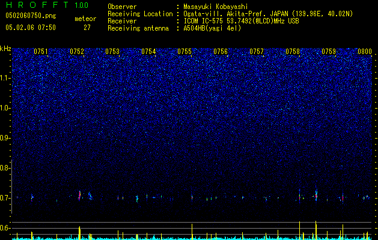This screenshot has width=378, height=240.
Task: Click the ICOM IC-575 53.7492 MHz receiver text
Action: pos(241,21)
